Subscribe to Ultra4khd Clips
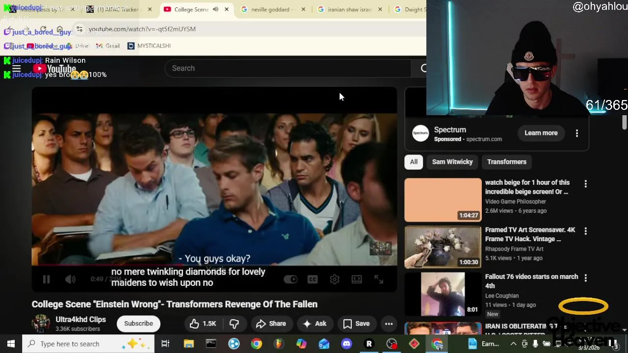628x353 pixels. [138, 324]
